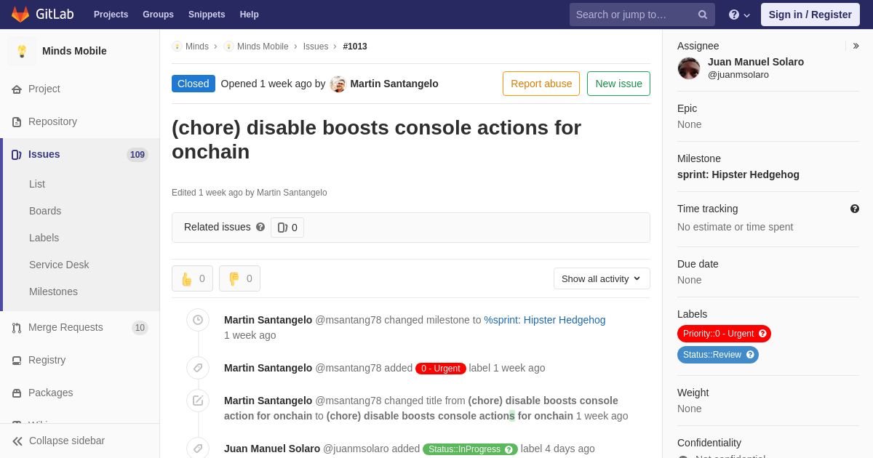
Task: Click Martin Santangelo author avatar
Action: 338,84
